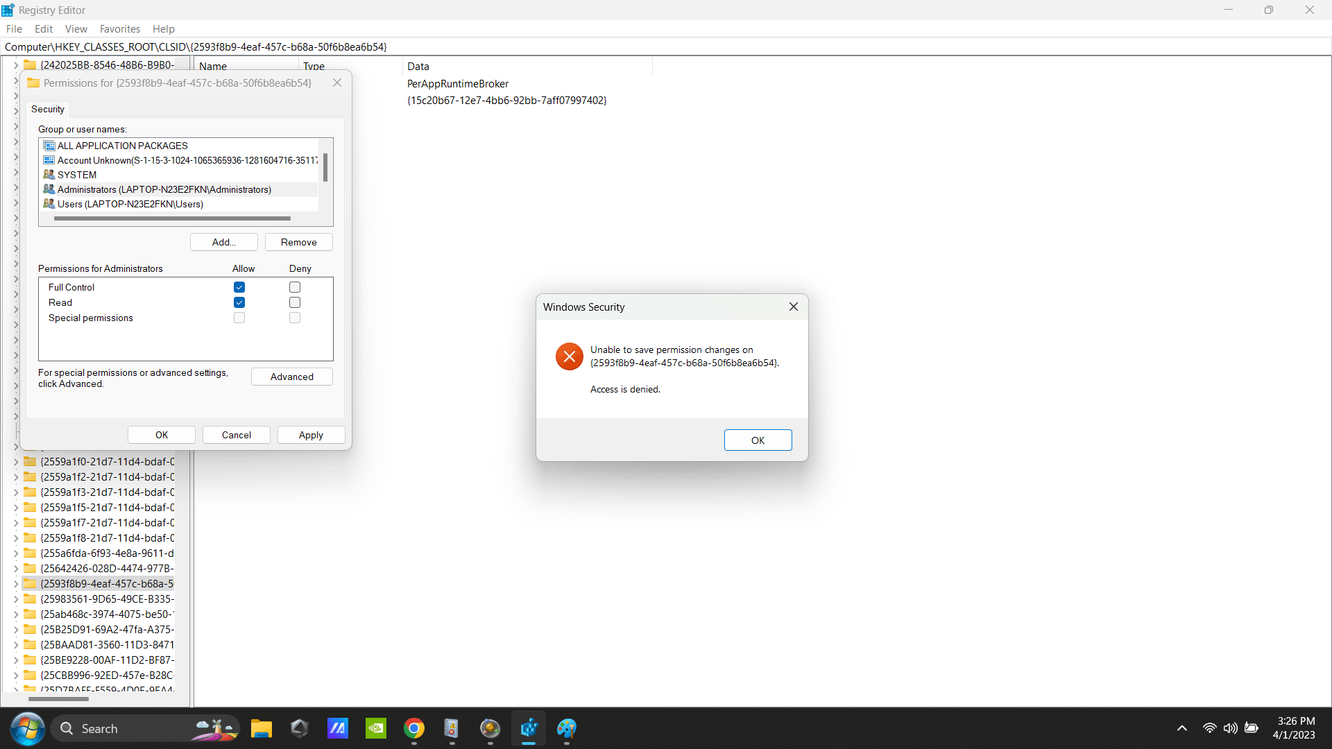Click the Wi-Fi system tray icon
The height and width of the screenshot is (749, 1332).
coord(1209,728)
